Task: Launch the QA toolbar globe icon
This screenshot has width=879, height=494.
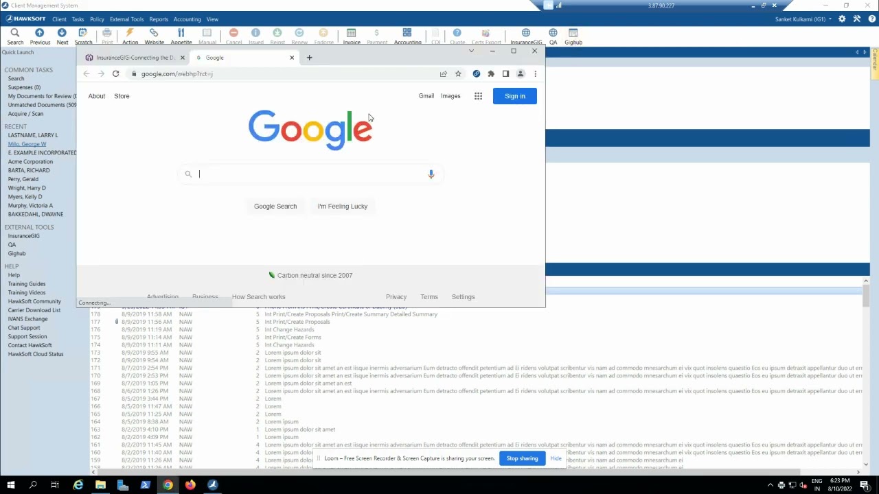Action: click(553, 36)
